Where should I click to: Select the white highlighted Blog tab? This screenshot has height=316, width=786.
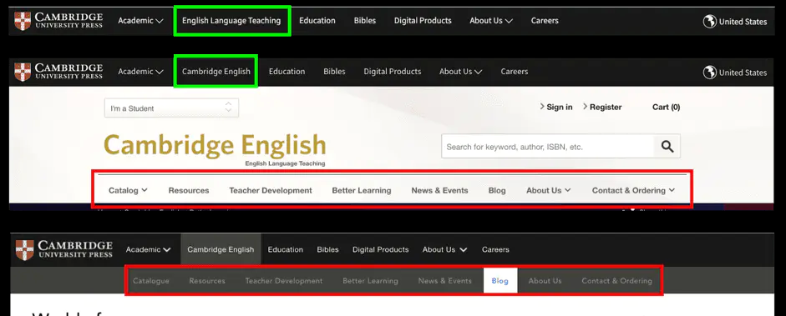500,280
